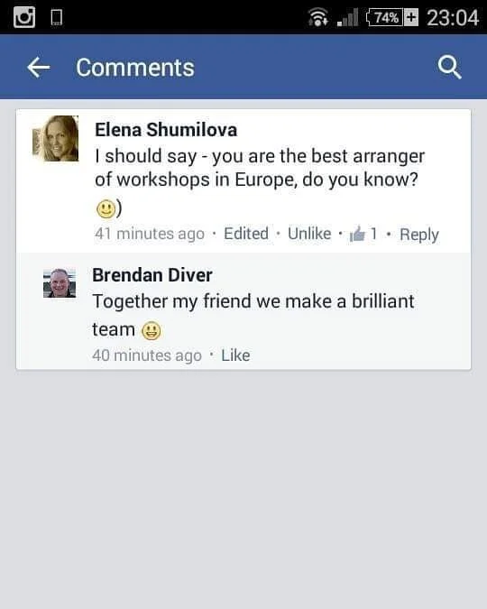Unlike Elena Shumilova's comment
The width and height of the screenshot is (487, 609).
[309, 234]
